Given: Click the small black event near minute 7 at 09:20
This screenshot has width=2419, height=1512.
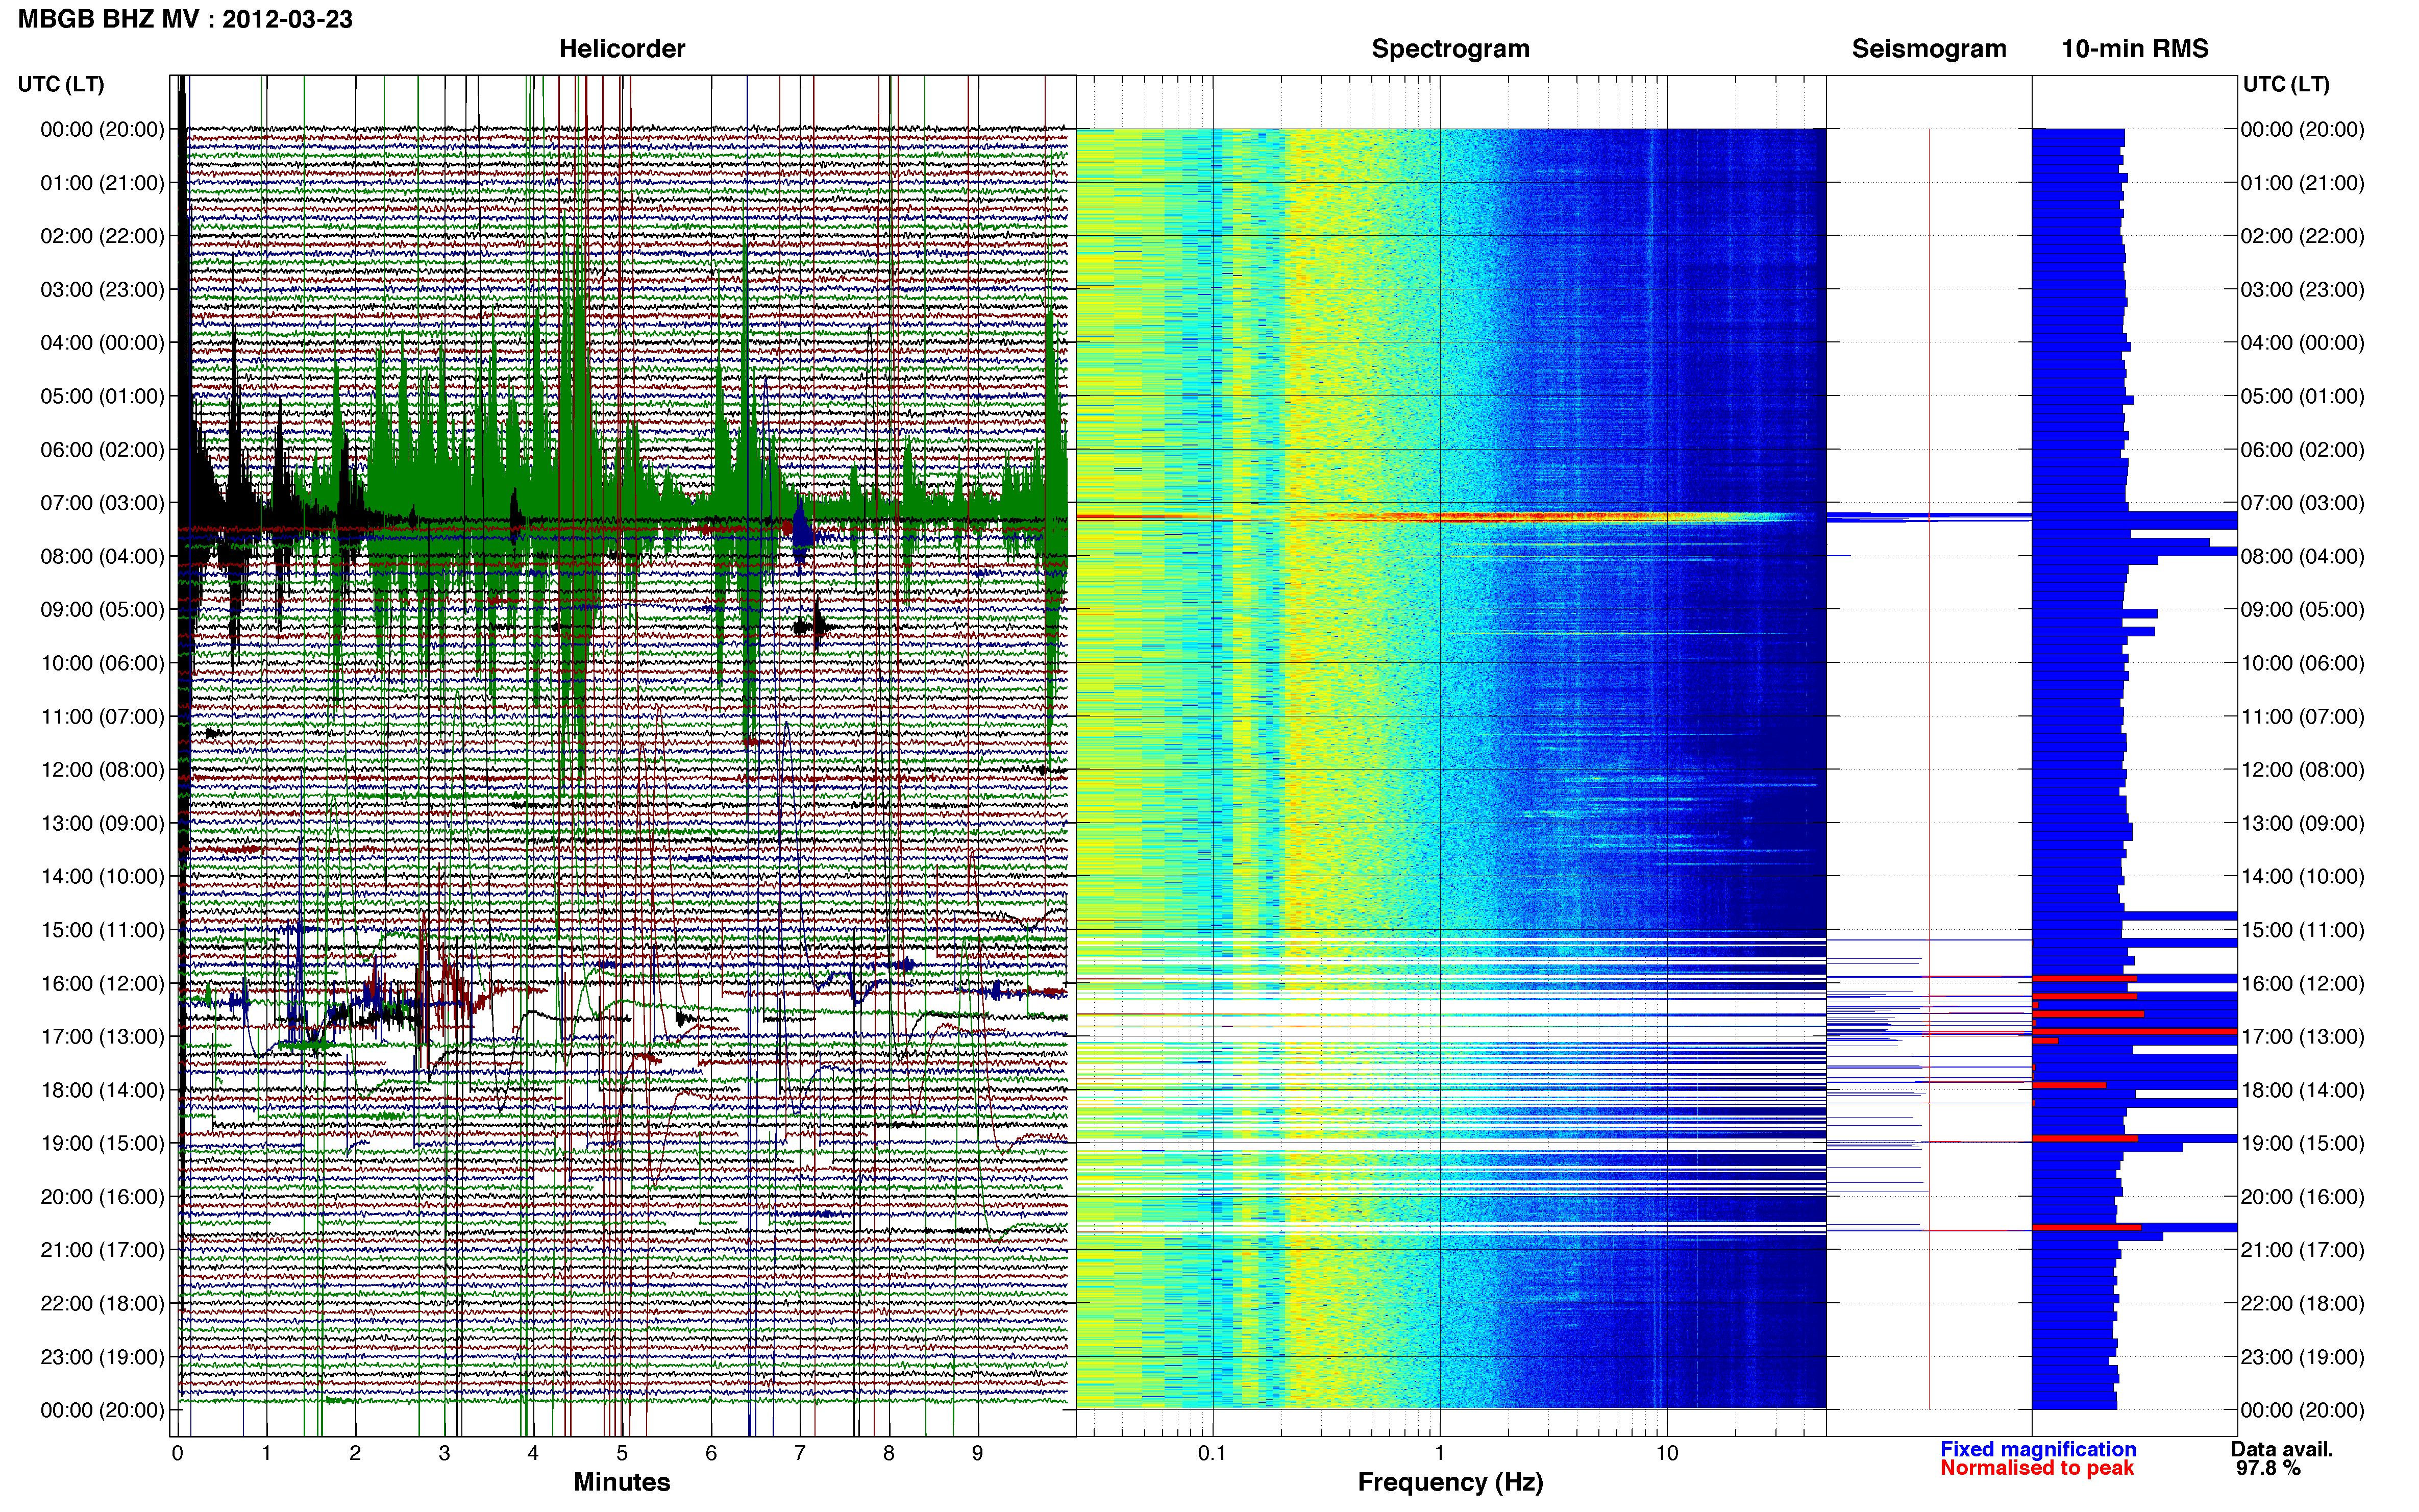Looking at the screenshot, I should [815, 628].
